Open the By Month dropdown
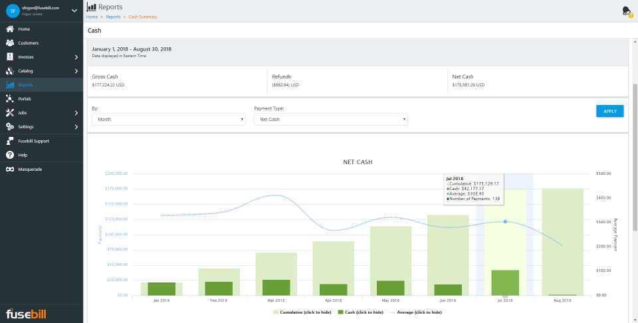This screenshot has width=638, height=323. point(168,119)
